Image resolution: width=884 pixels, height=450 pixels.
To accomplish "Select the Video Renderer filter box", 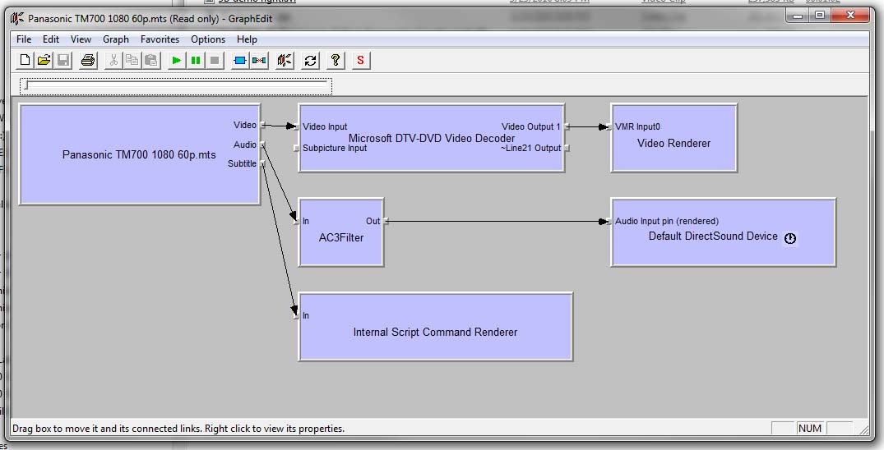I will [x=673, y=138].
